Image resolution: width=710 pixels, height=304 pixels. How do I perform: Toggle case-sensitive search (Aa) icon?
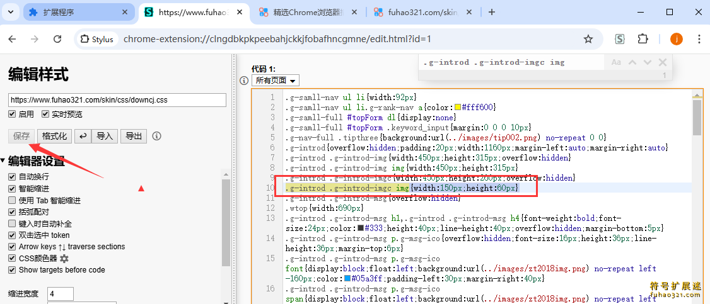pyautogui.click(x=616, y=62)
